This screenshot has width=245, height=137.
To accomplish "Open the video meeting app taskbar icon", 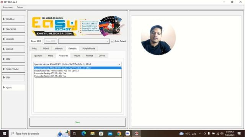I will click(x=127, y=134).
